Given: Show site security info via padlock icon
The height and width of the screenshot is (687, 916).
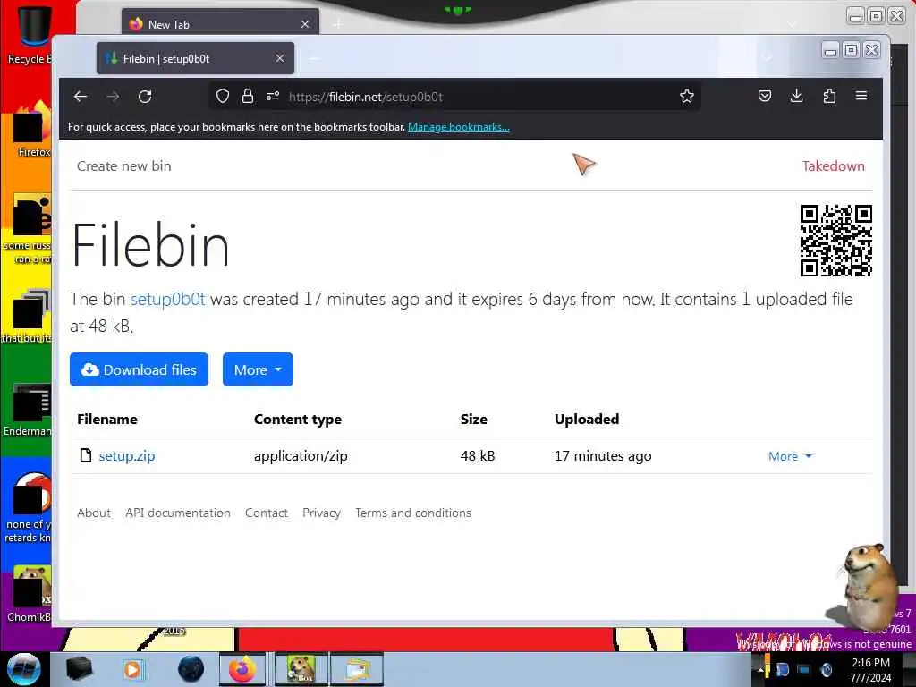Looking at the screenshot, I should tap(248, 96).
